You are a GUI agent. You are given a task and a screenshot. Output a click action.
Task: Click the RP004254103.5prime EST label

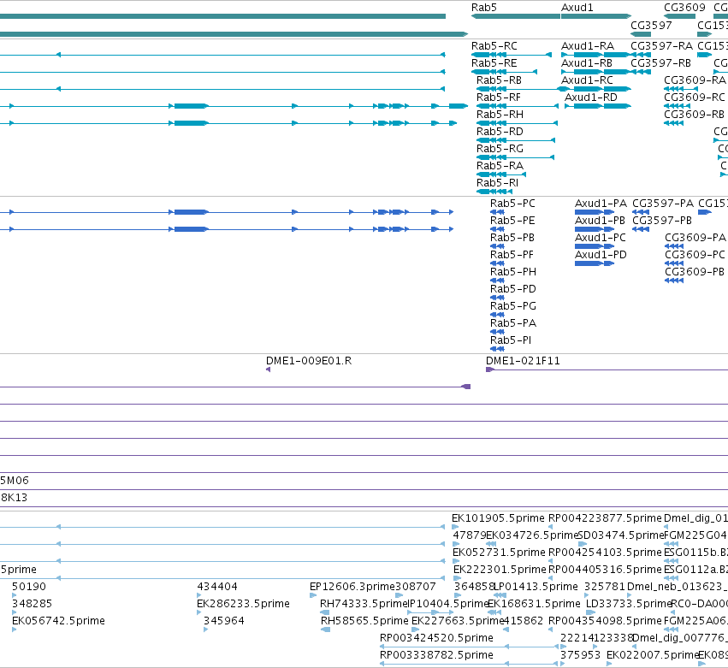click(605, 553)
